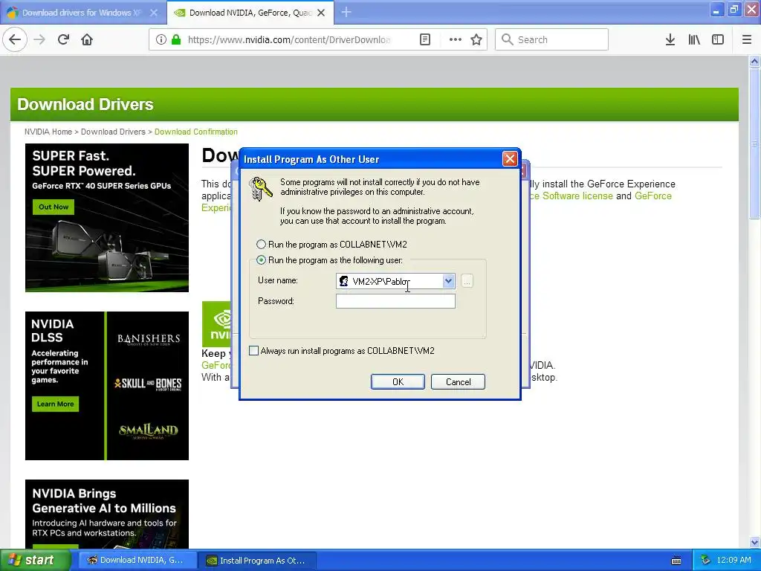This screenshot has height=571, width=761.
Task: Open Firefox hamburger menu
Action: click(x=747, y=39)
